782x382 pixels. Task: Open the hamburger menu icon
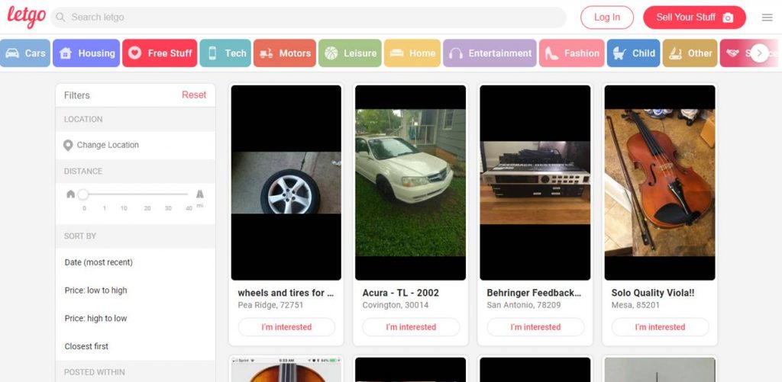[767, 18]
